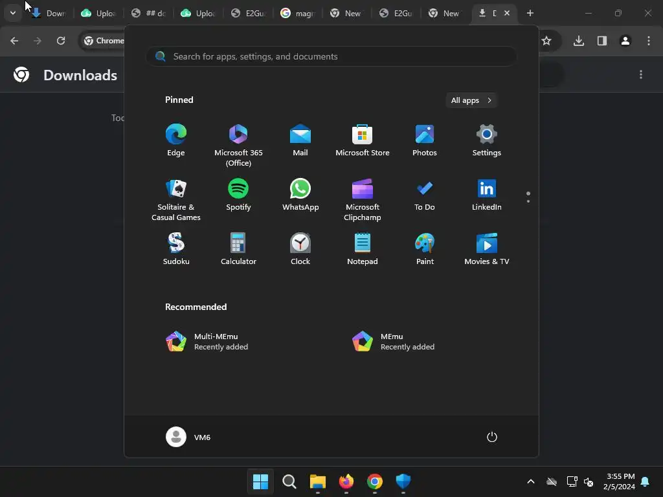Open the VM6 user account menu
663x497 pixels.
[188, 437]
